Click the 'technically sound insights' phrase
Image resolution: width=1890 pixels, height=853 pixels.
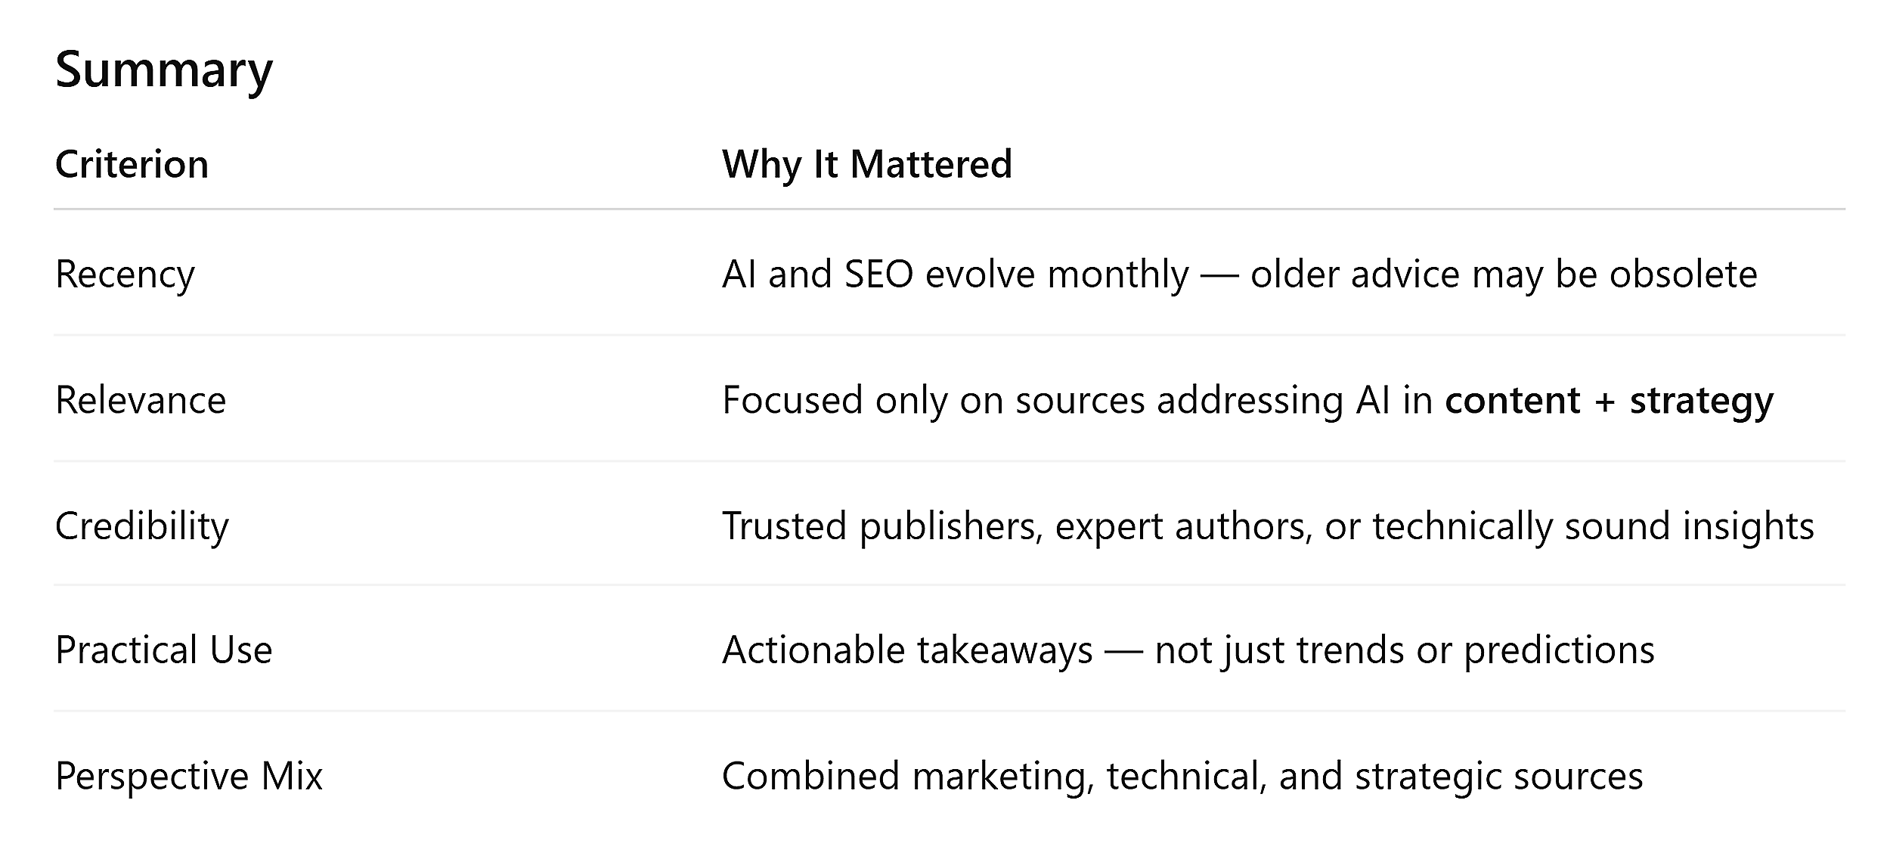(1593, 526)
